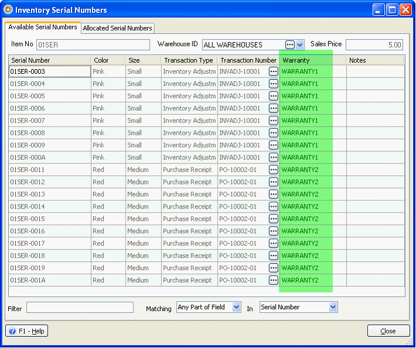Viewport: 416px width, 348px height.
Task: Select serial number cell 01SER-0007
Action: tap(50, 121)
